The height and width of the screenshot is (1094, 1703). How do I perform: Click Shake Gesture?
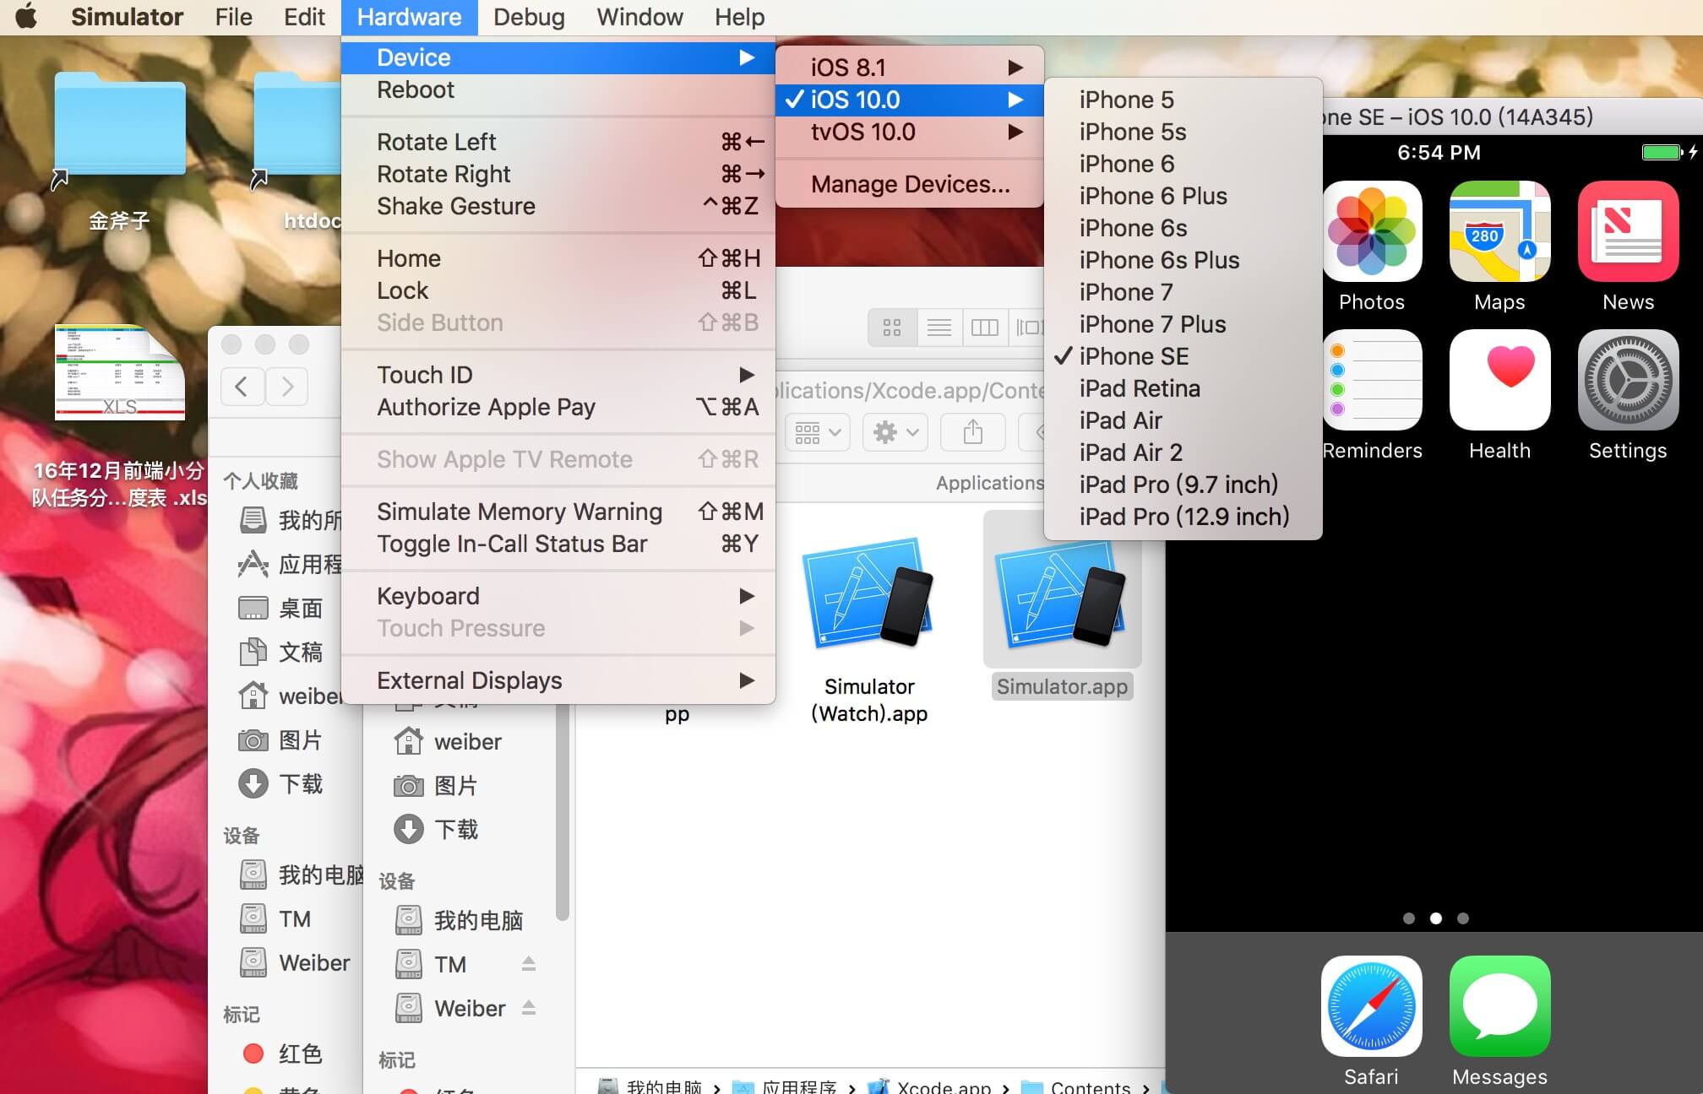tap(558, 206)
